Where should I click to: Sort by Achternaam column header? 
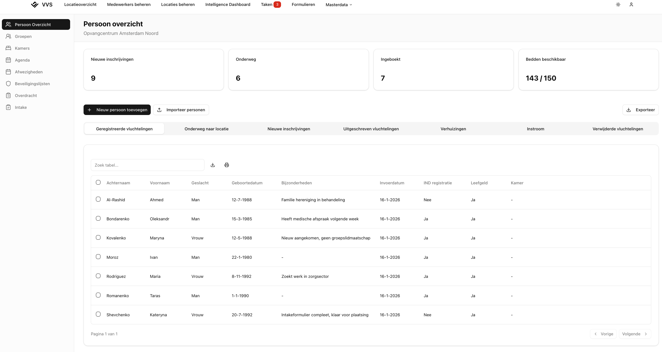point(118,183)
